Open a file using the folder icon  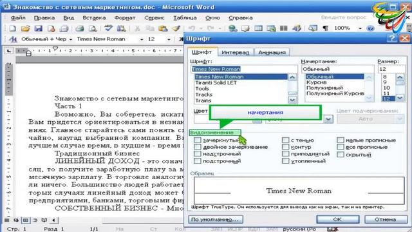(26, 28)
